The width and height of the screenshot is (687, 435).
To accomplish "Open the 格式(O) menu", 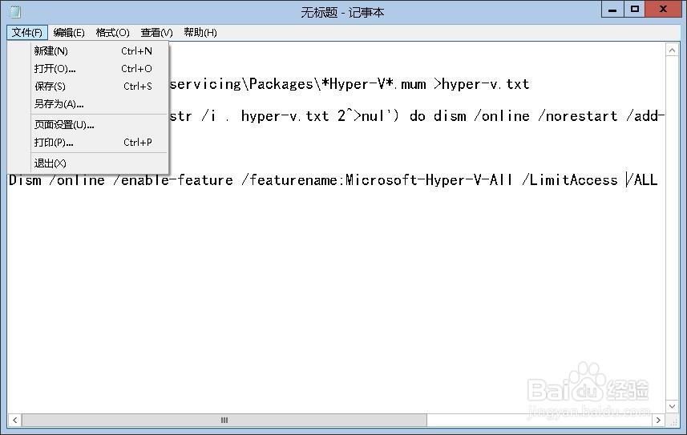I will (112, 32).
